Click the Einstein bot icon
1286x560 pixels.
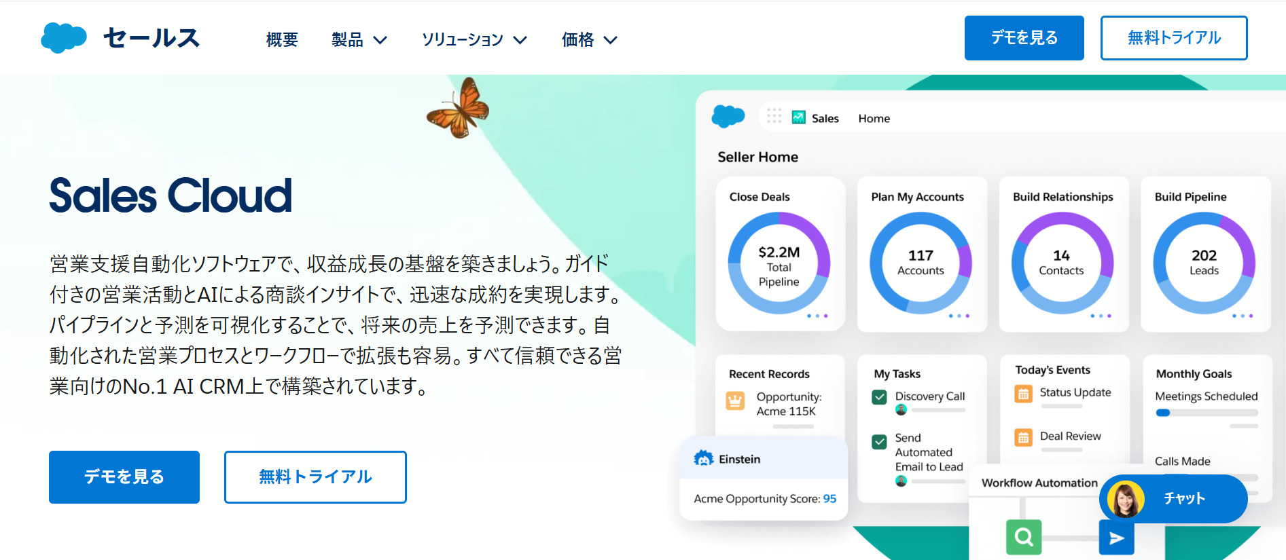(x=704, y=459)
